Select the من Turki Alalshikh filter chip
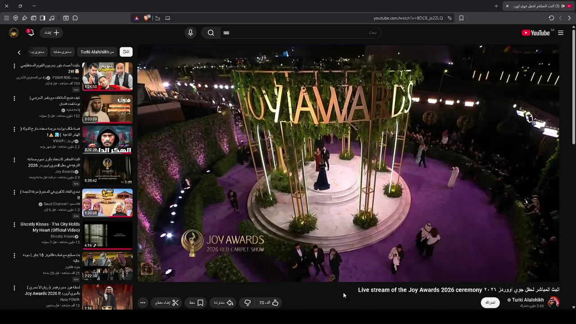The width and height of the screenshot is (576, 324). pyautogui.click(x=97, y=52)
